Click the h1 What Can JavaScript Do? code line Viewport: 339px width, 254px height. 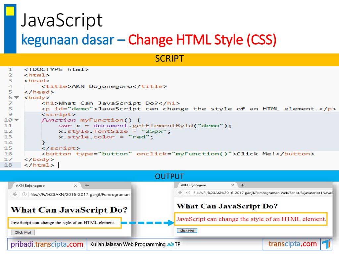pos(111,103)
